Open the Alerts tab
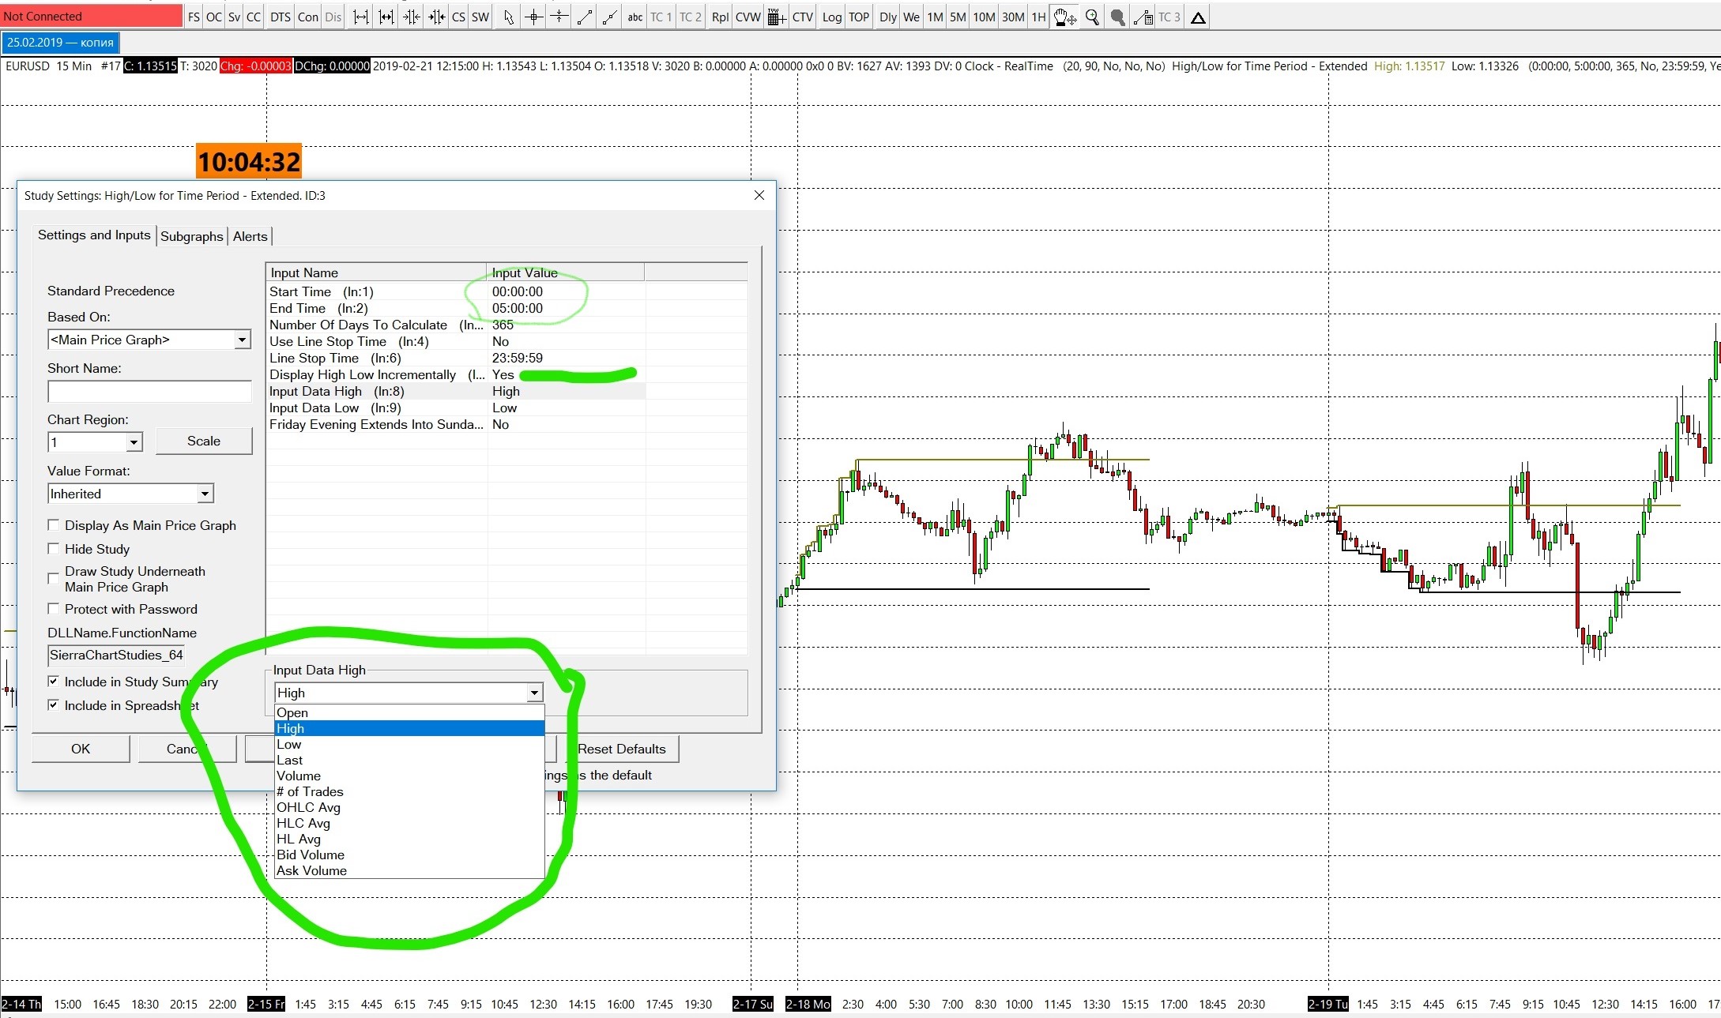The width and height of the screenshot is (1721, 1018). tap(250, 236)
